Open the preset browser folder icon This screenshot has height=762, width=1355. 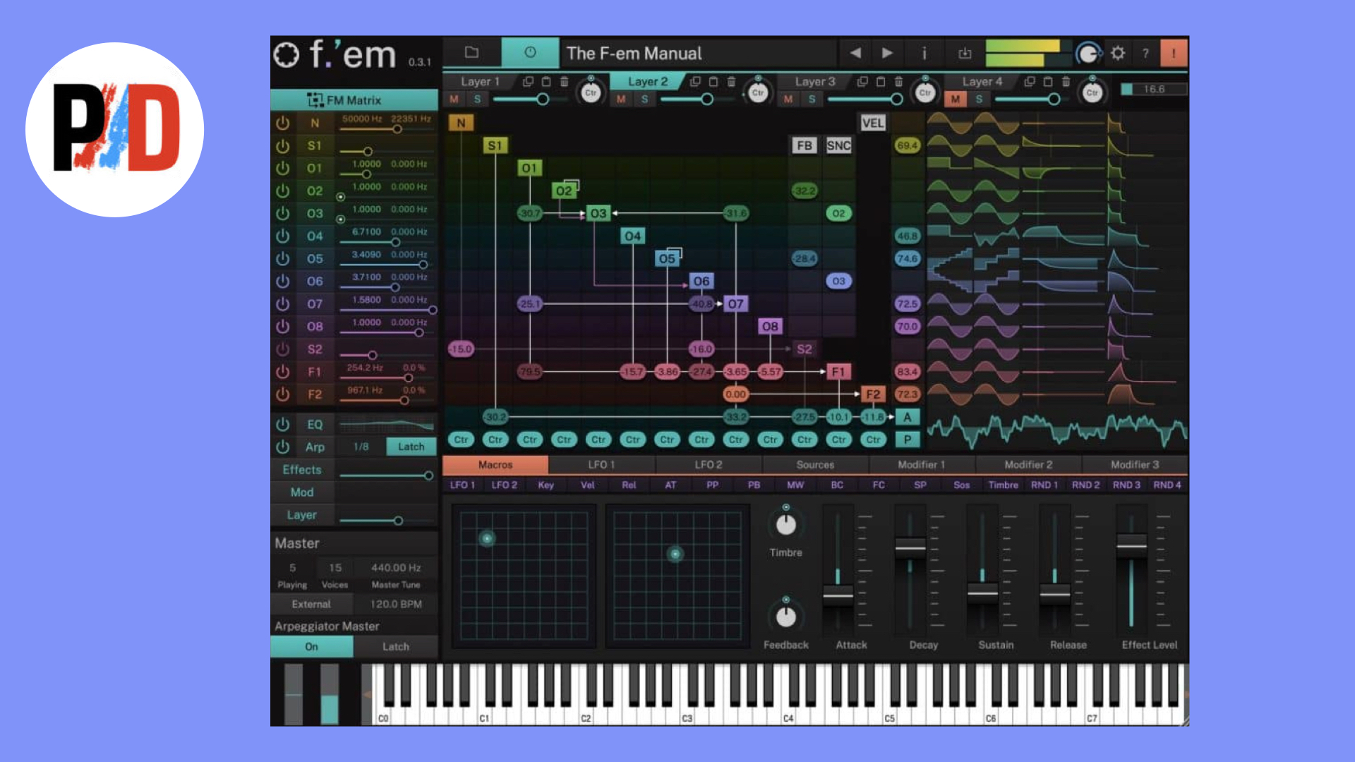[x=471, y=52]
